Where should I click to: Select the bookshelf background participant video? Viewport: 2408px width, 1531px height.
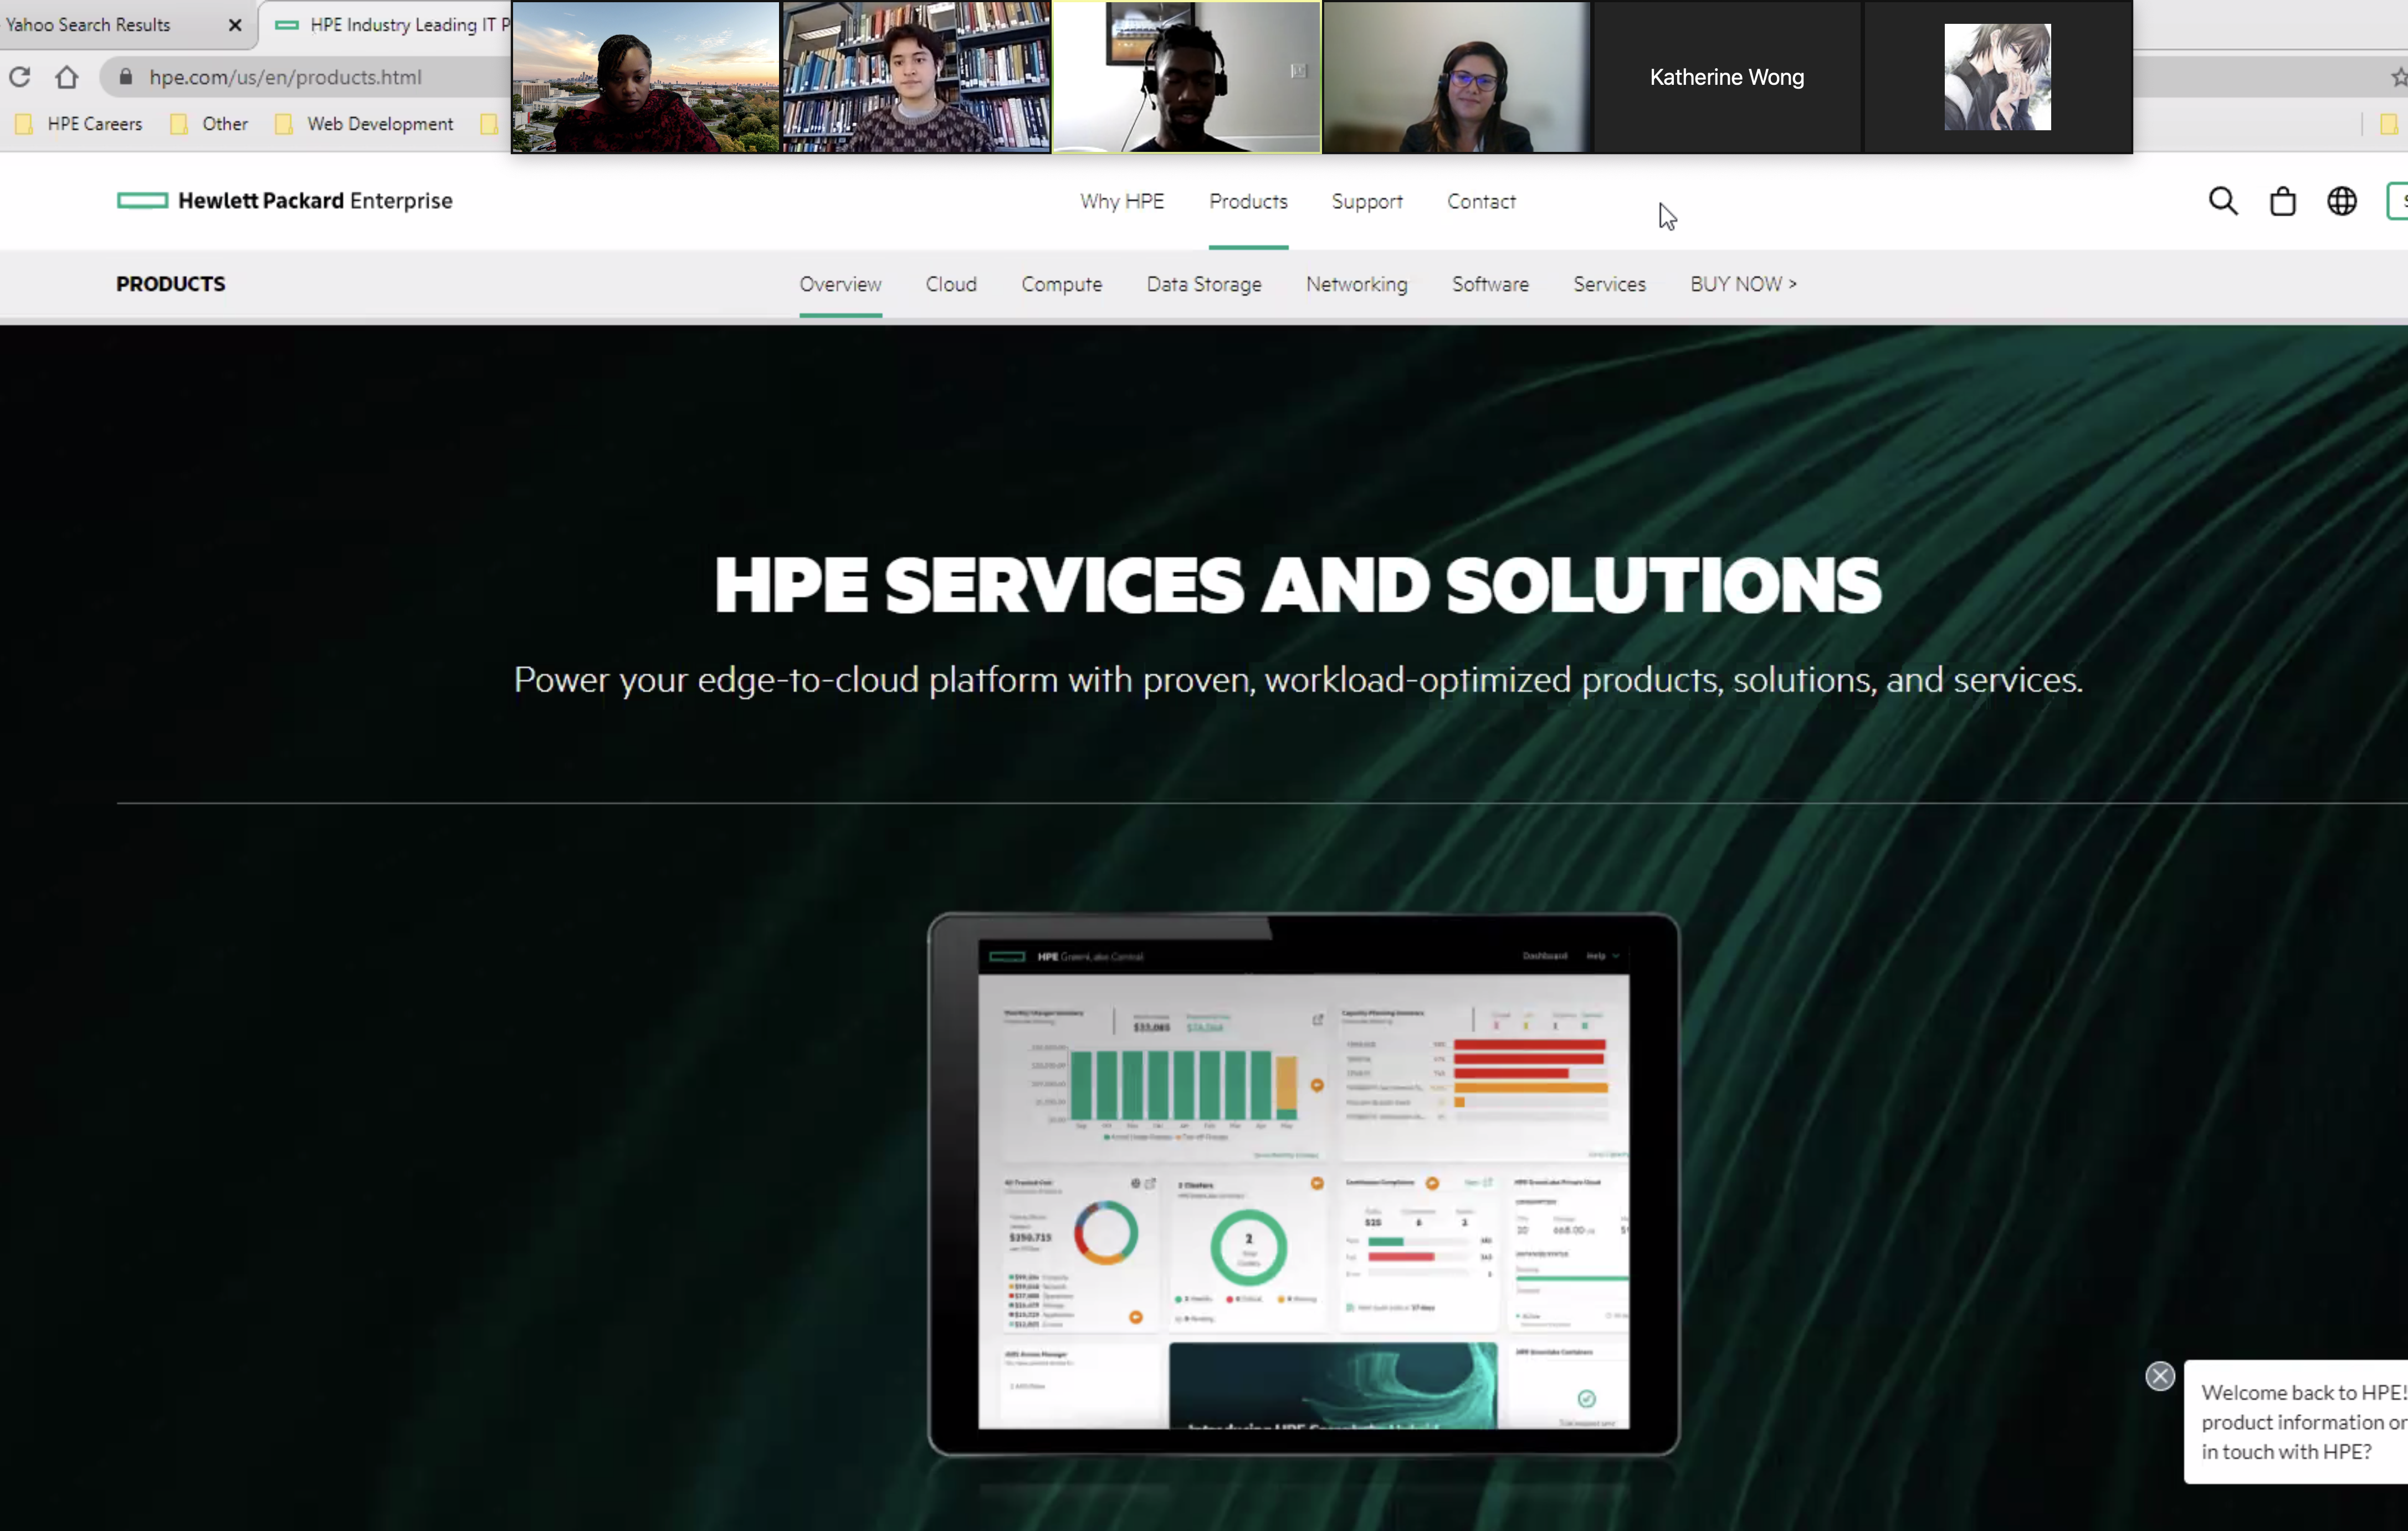point(916,77)
